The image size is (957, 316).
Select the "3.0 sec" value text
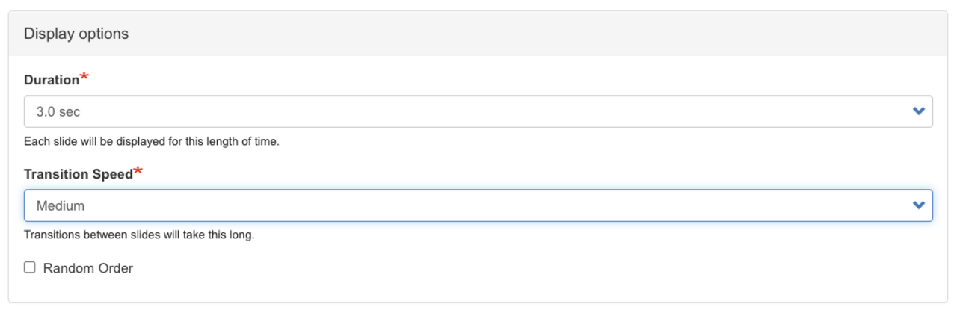click(58, 111)
